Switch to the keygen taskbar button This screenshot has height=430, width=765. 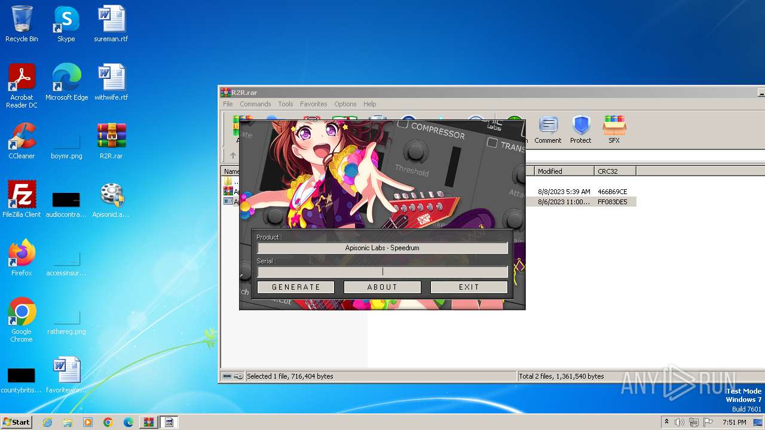click(169, 422)
